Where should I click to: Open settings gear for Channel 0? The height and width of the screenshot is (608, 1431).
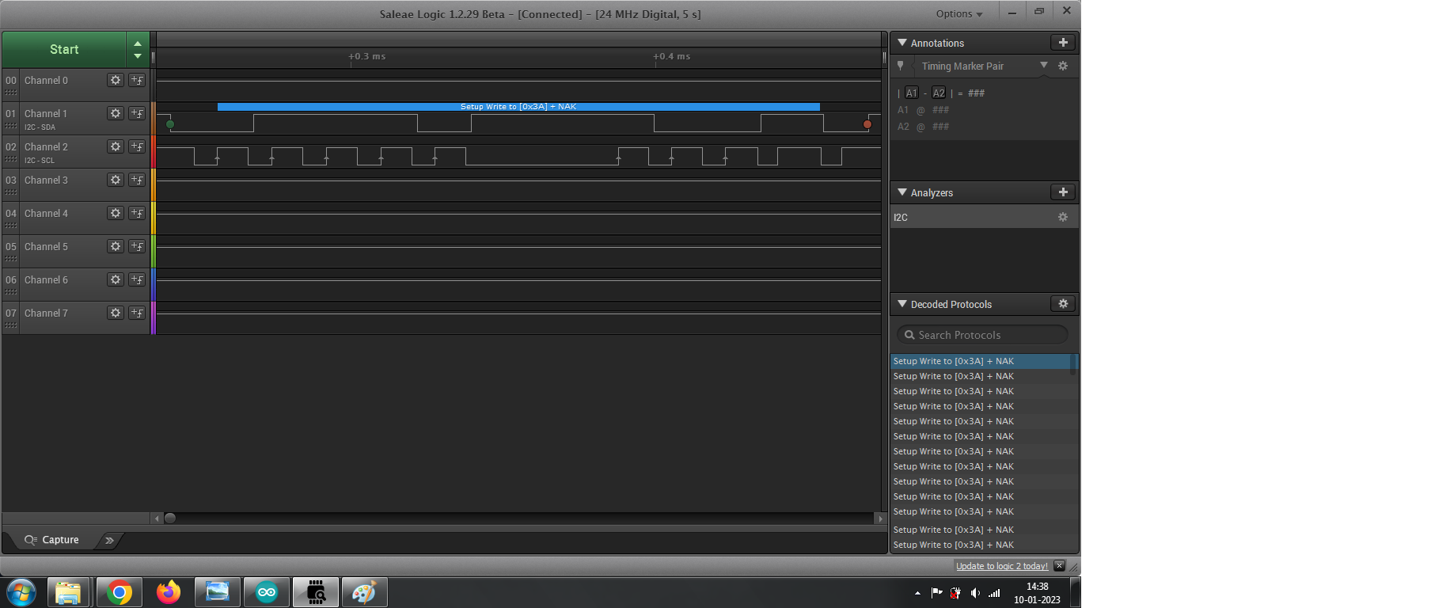pyautogui.click(x=116, y=80)
